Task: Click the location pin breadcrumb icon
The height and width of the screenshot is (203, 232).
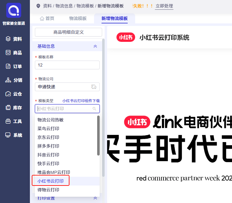Action: coord(38,6)
